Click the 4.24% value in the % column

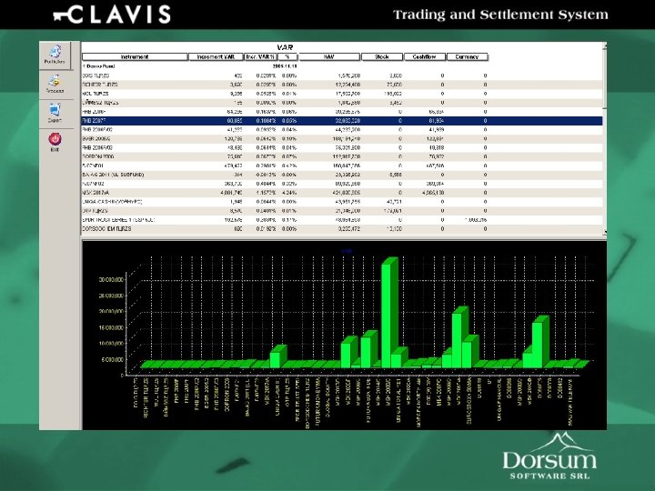289,193
